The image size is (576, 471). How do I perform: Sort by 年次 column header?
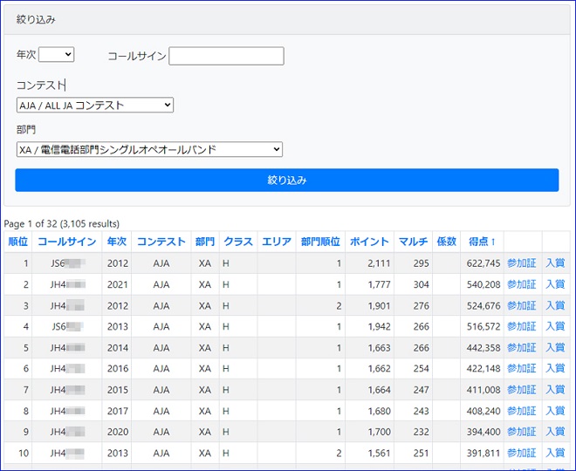tap(116, 242)
